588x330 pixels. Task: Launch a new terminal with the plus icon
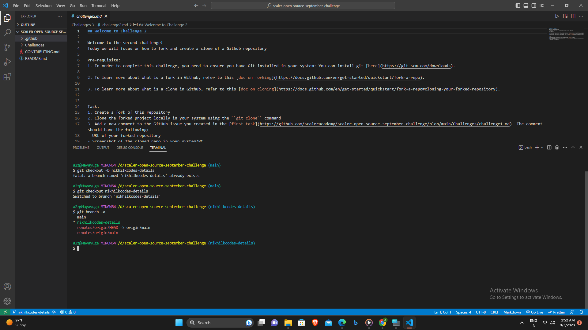click(x=537, y=147)
